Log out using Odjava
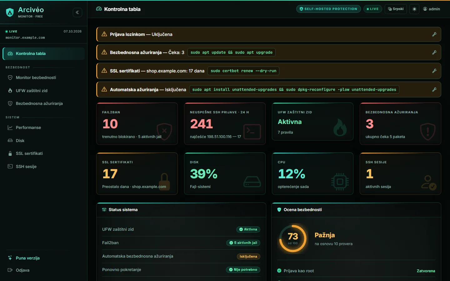This screenshot has height=281, width=450. [44, 270]
